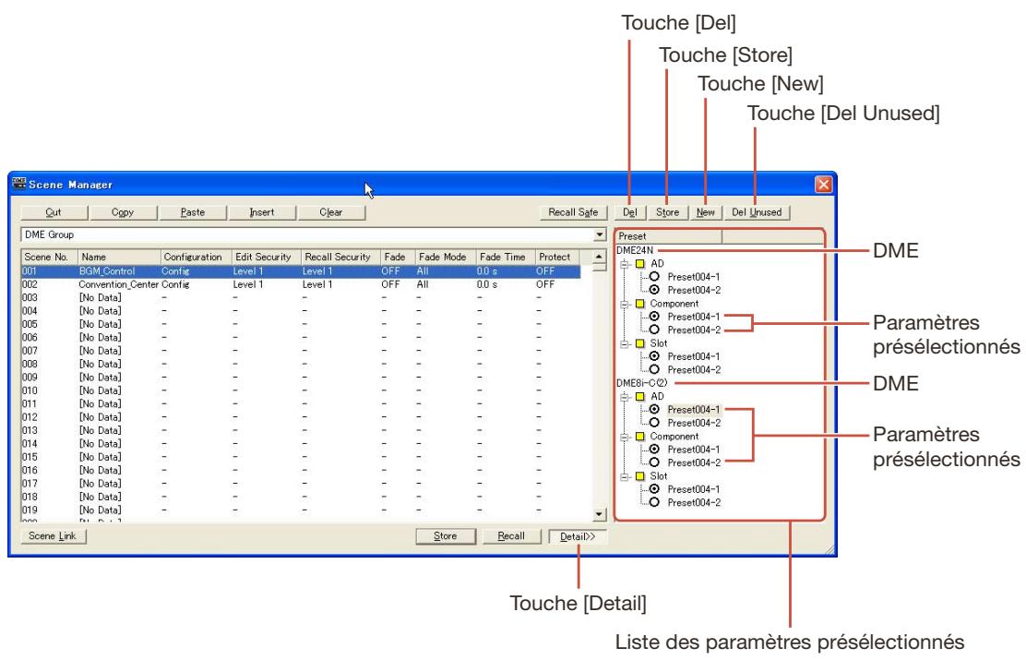Click the Recall Security column header

tap(340, 257)
